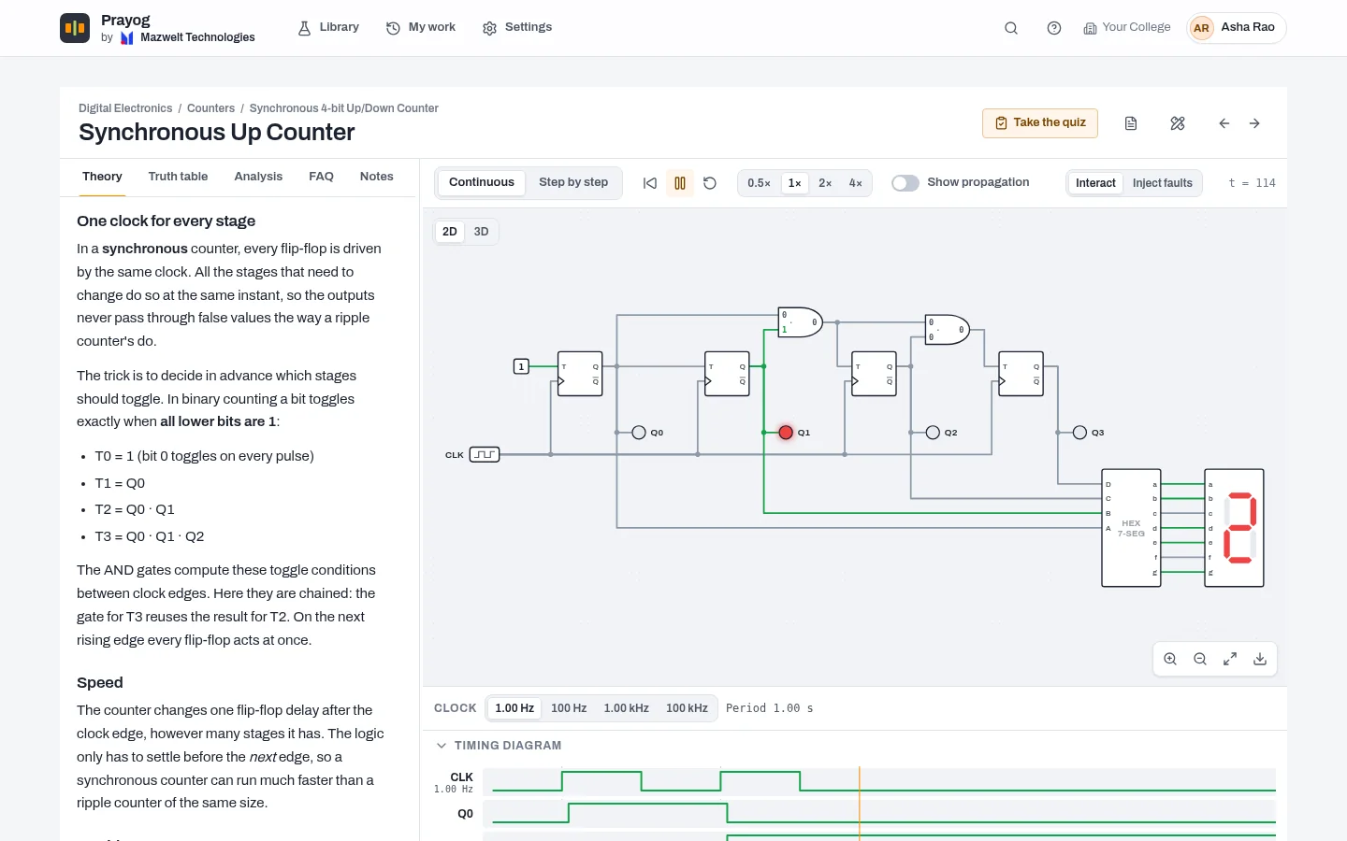Set simulation speed to 2×
The height and width of the screenshot is (841, 1347).
point(825,183)
